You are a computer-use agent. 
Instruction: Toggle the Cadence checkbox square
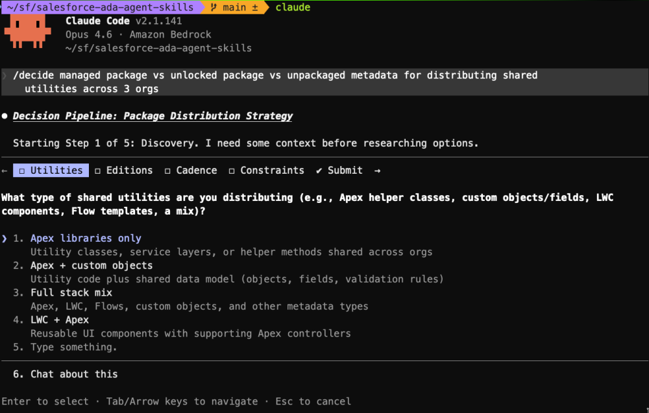(167, 171)
